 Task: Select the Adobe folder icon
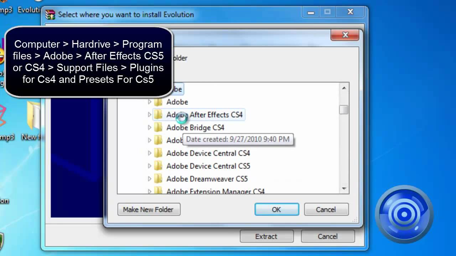tap(158, 102)
